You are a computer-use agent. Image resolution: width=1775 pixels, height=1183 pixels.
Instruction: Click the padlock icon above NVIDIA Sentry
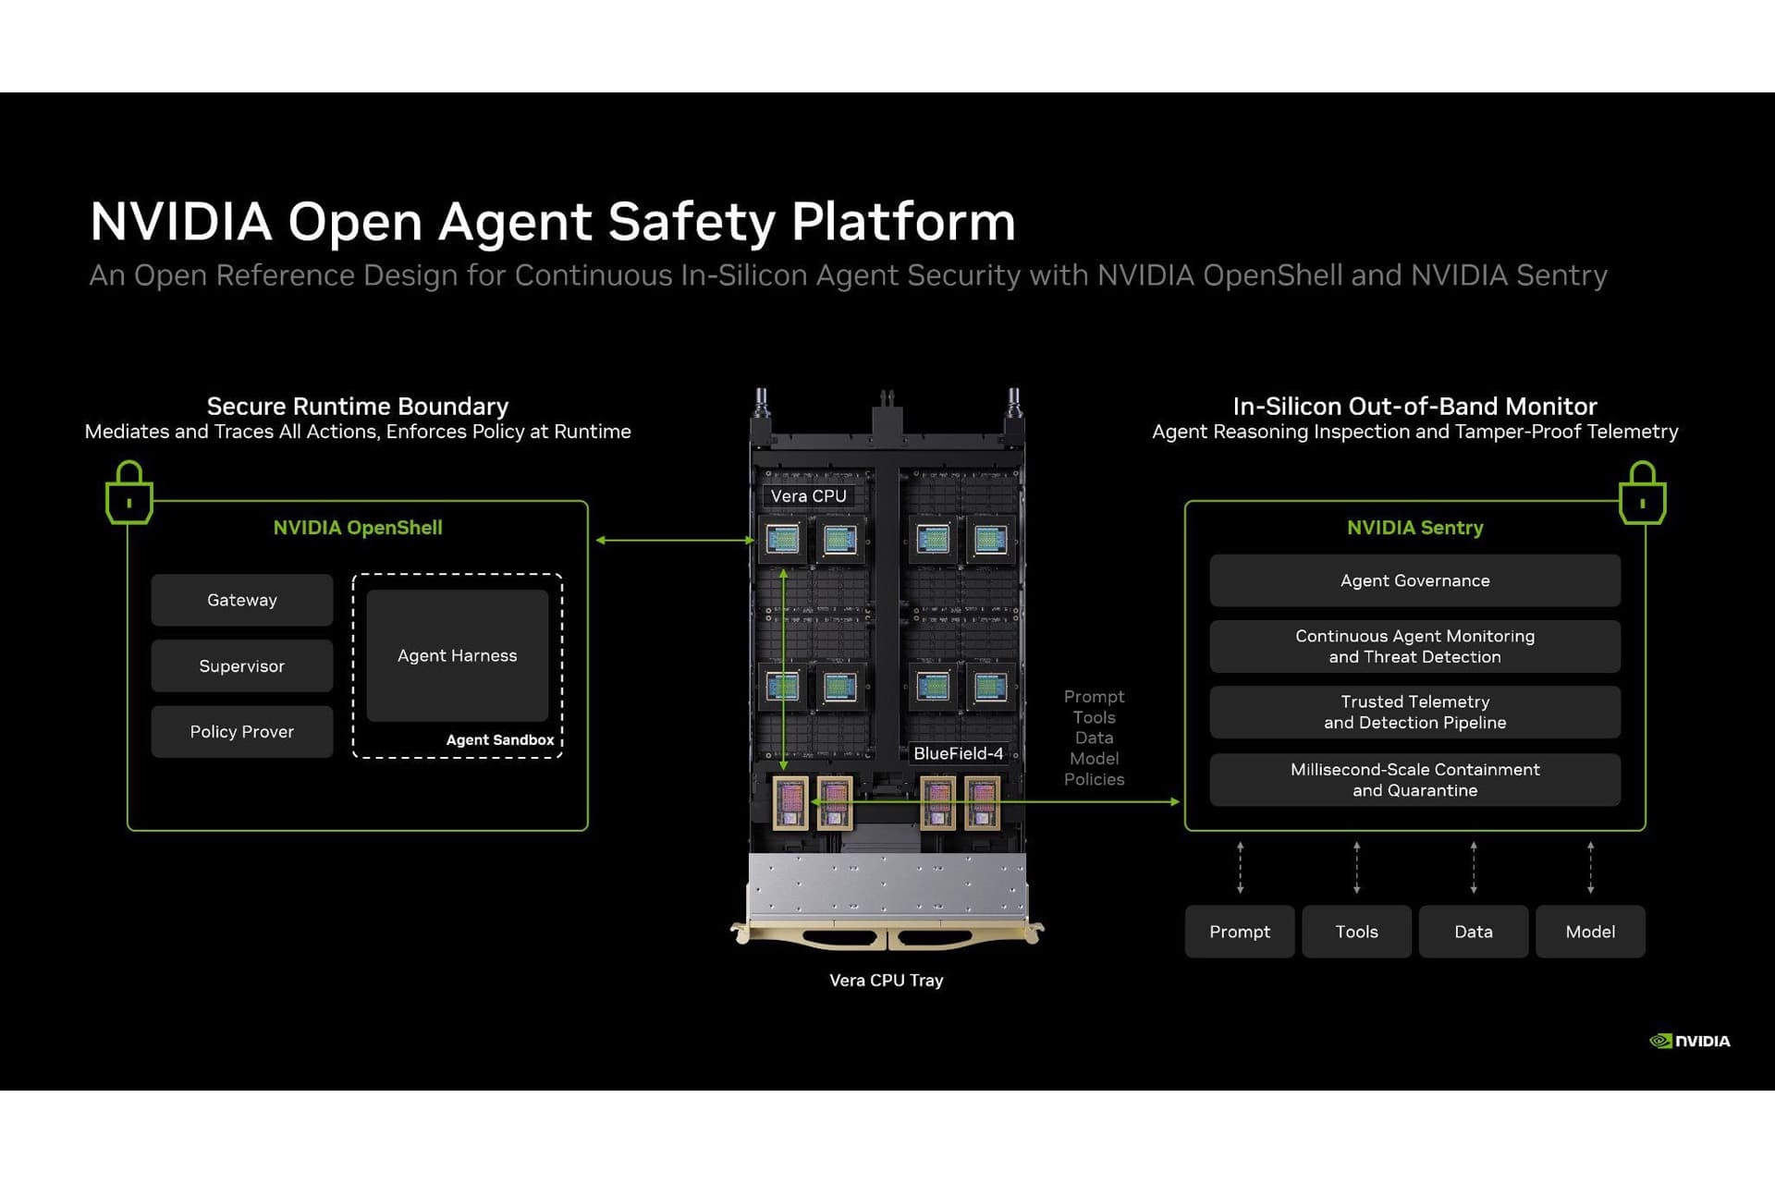pos(1642,493)
